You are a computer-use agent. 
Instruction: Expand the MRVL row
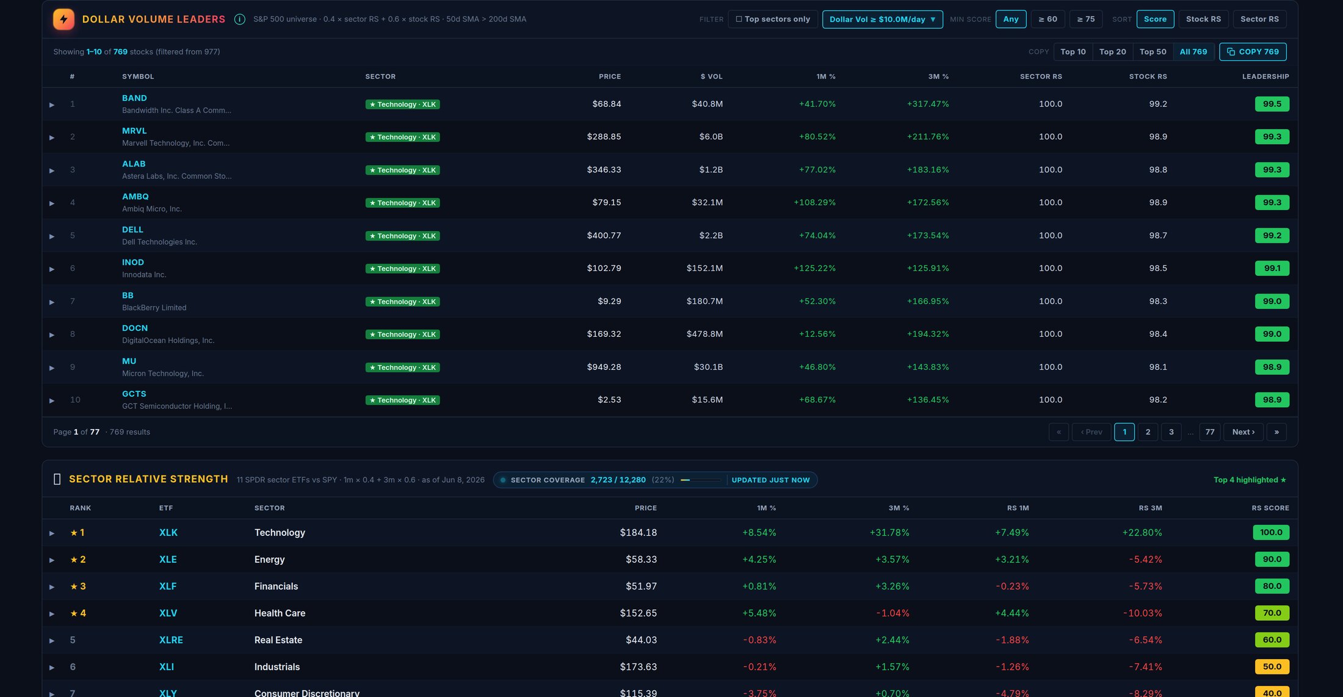[x=52, y=138]
